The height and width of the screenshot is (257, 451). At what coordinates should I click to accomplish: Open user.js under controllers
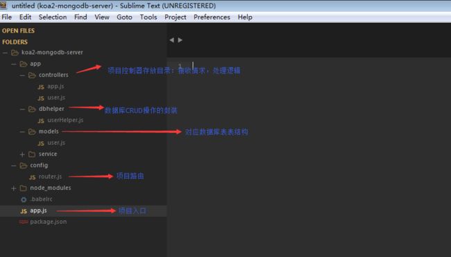click(56, 98)
